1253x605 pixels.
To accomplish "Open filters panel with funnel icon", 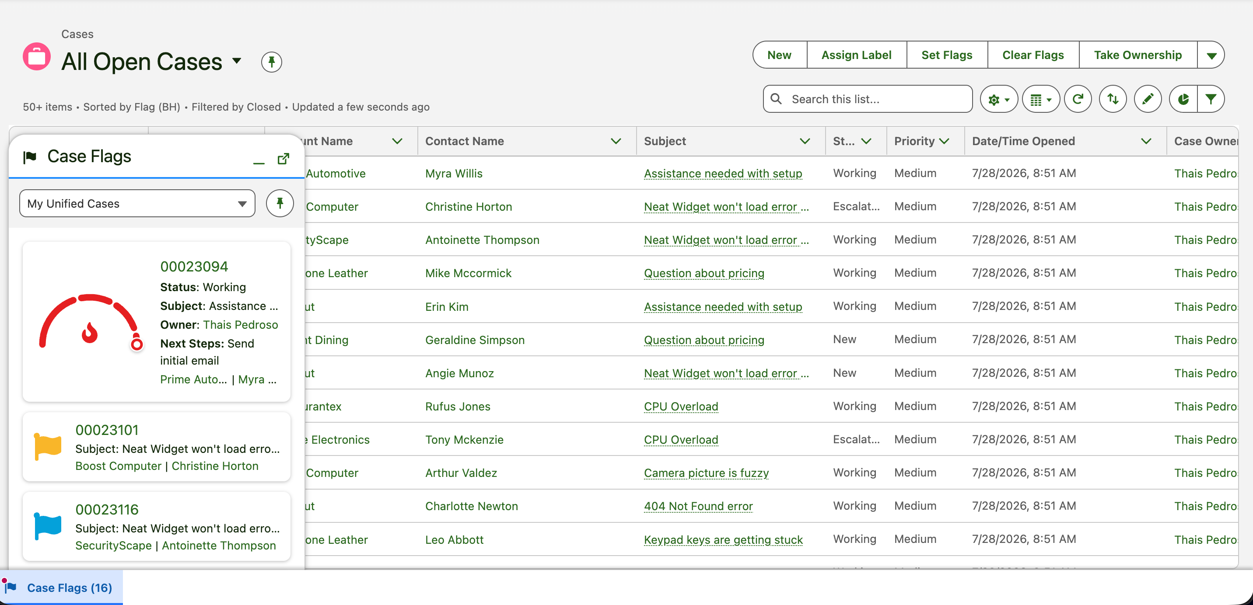I will pos(1211,99).
